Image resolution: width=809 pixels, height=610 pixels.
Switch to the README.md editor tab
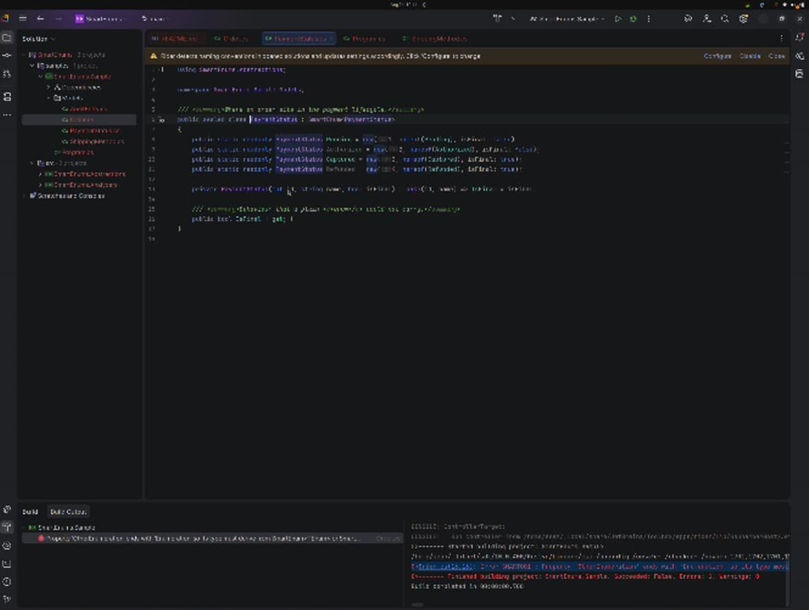(175, 39)
